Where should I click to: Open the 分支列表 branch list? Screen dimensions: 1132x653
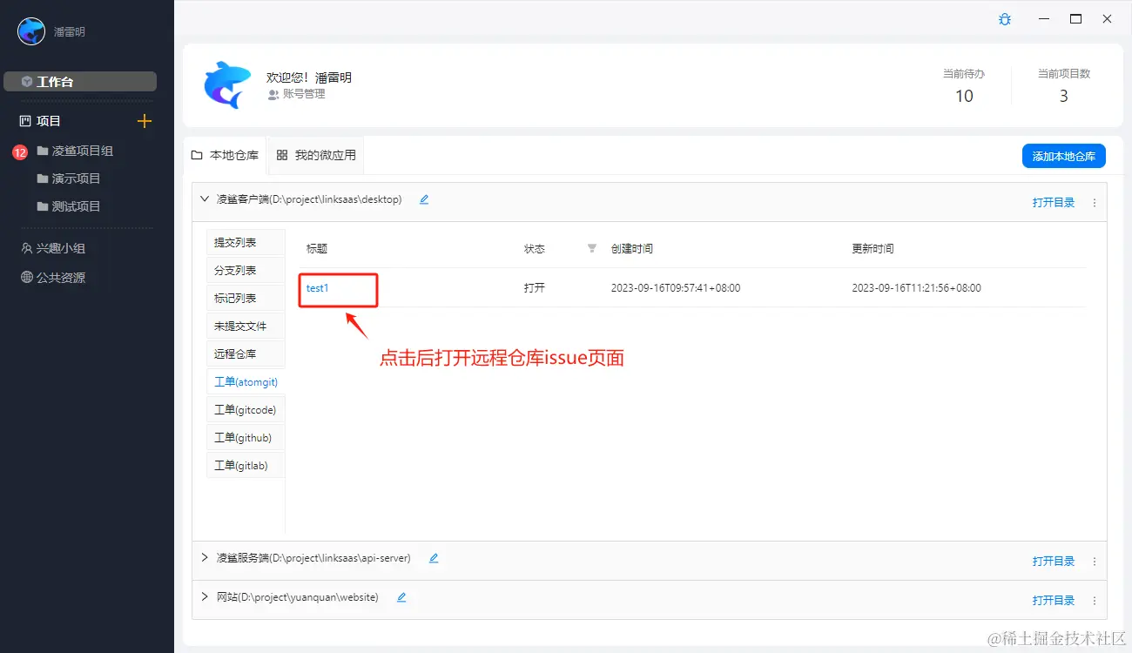245,271
